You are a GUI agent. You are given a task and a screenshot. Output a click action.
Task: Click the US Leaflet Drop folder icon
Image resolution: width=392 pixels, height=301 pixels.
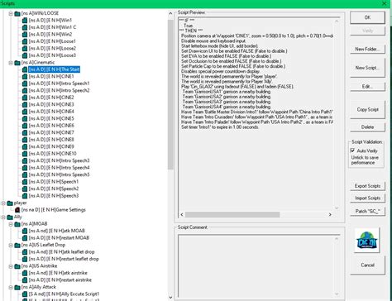(17, 245)
